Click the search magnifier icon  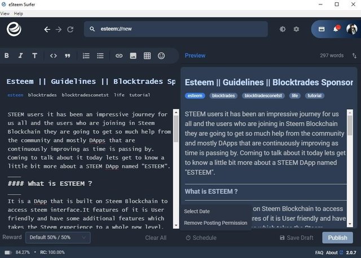[92, 29]
